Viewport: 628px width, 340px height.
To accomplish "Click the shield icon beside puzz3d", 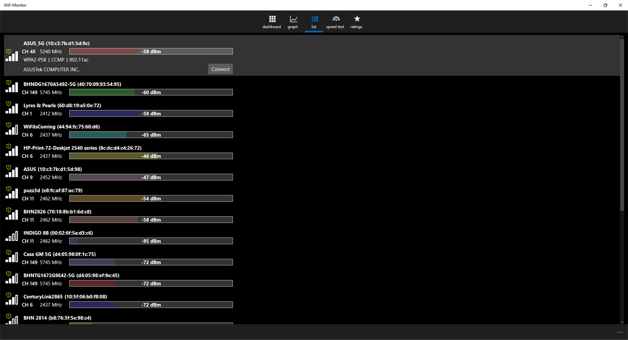I will [x=8, y=188].
